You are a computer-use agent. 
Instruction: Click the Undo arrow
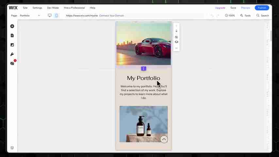(212, 16)
